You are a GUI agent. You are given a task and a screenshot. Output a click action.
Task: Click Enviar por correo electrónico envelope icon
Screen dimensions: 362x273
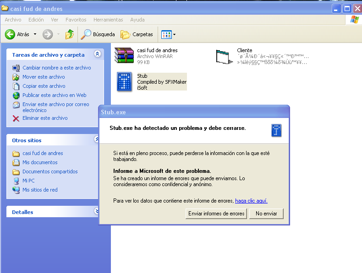(x=16, y=105)
